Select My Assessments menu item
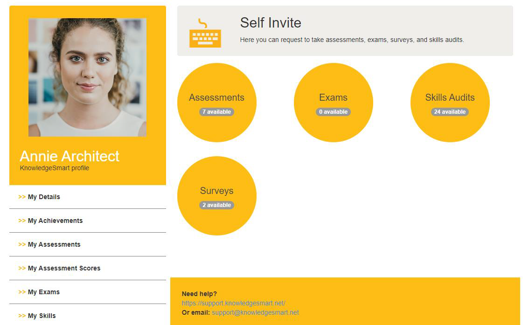Viewport: 529px width, 325px height. (54, 244)
